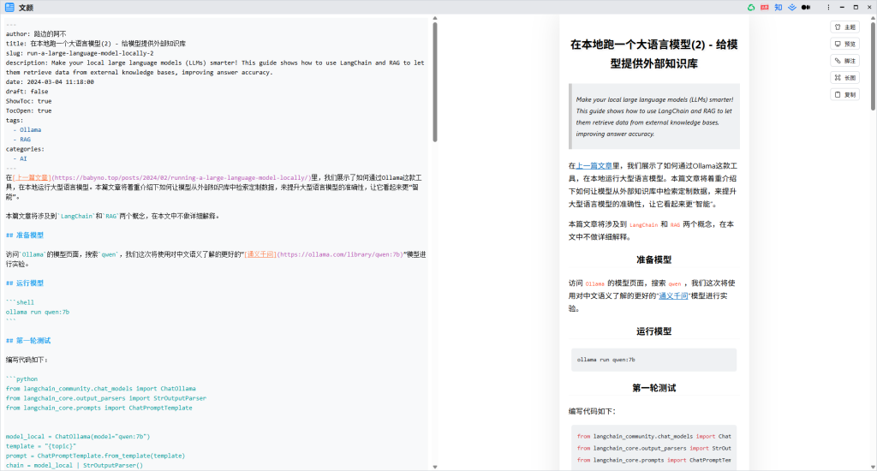Click the 'template = "{topic}"' code line
877x471 pixels.
pyautogui.click(x=41, y=446)
